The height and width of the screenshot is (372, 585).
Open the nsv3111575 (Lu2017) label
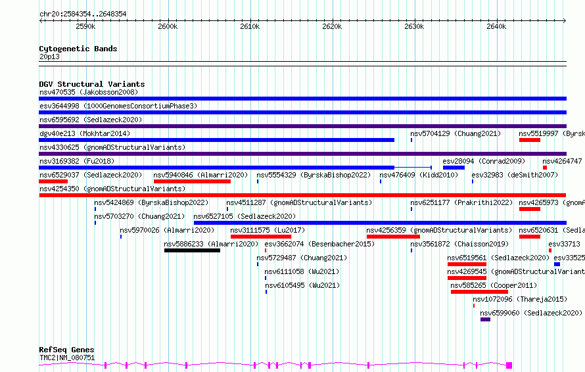pyautogui.click(x=268, y=230)
